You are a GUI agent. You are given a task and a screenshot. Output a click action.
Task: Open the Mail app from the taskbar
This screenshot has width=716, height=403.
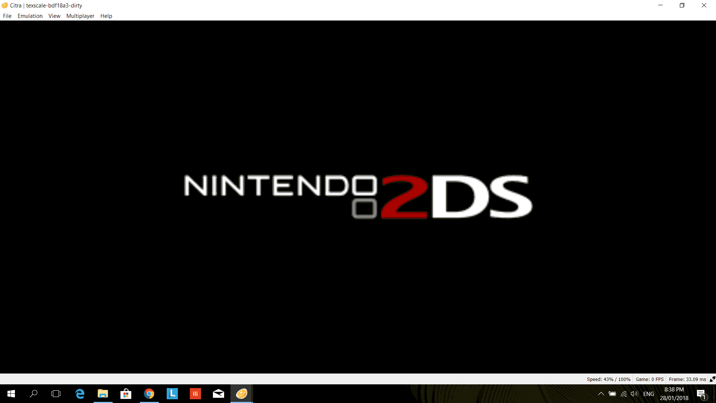tap(219, 394)
